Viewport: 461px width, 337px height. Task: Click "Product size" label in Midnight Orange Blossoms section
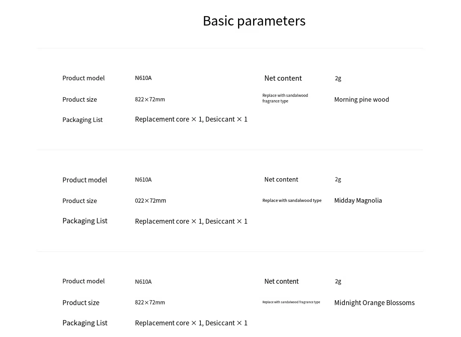[81, 302]
